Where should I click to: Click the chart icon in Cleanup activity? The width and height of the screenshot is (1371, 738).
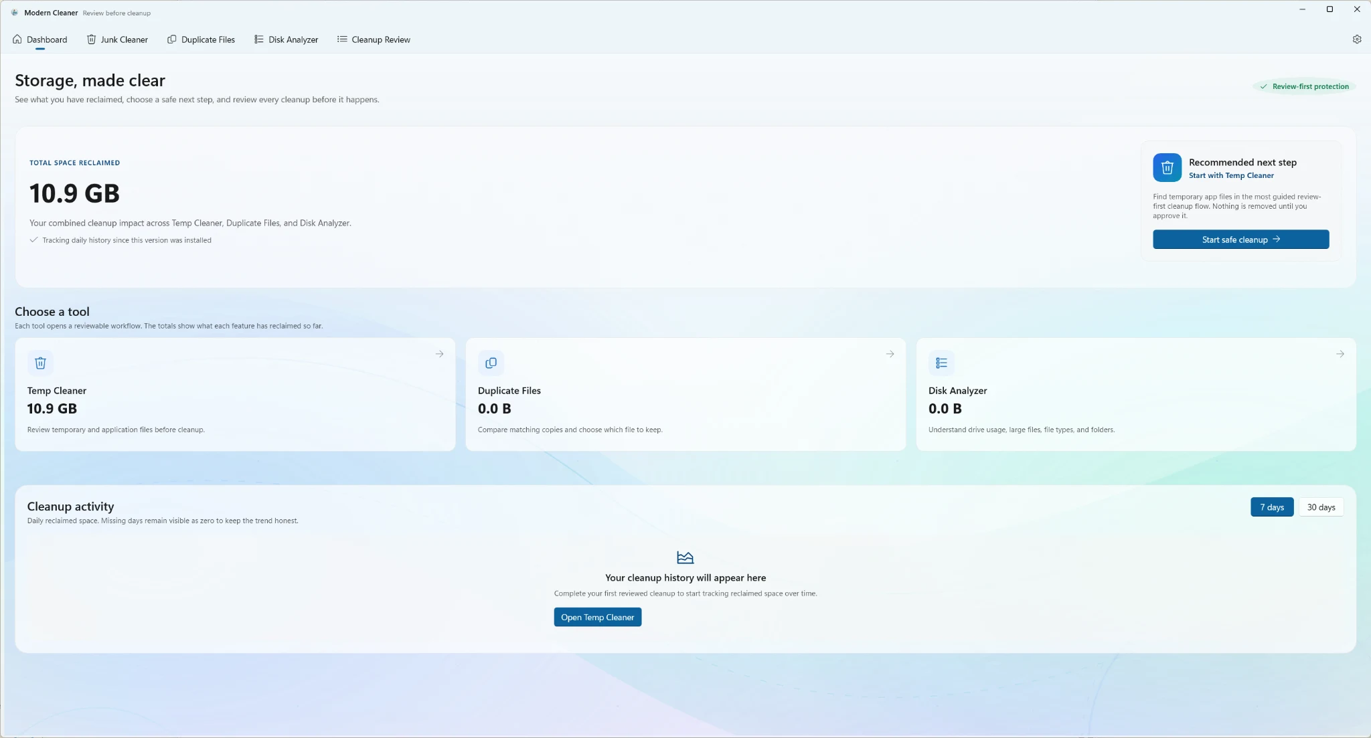click(x=685, y=557)
